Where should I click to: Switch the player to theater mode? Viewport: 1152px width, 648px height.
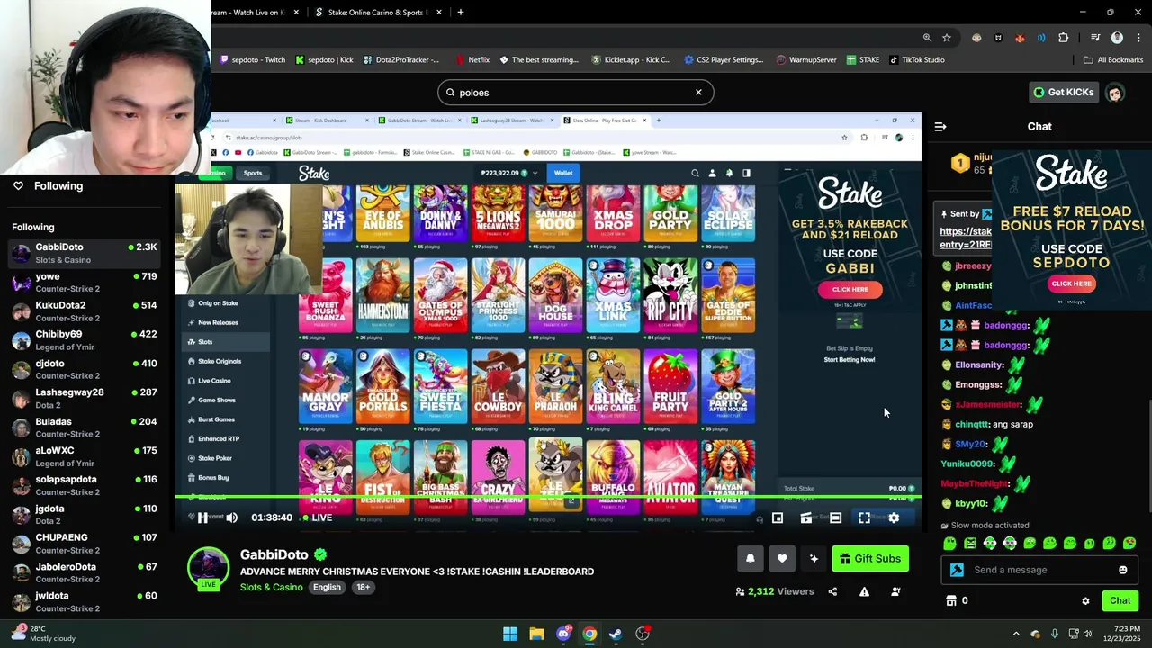pos(835,517)
